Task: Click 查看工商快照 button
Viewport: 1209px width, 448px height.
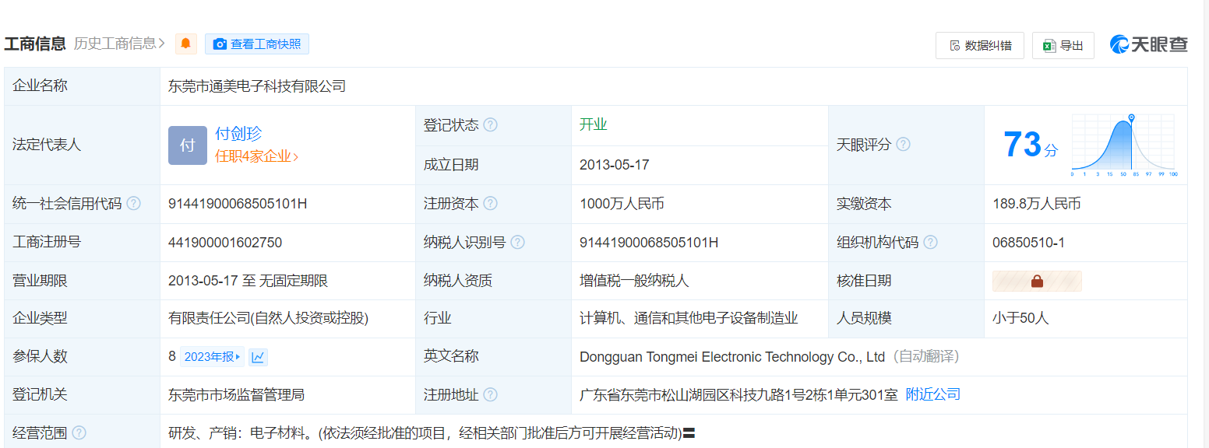Action: pos(257,44)
